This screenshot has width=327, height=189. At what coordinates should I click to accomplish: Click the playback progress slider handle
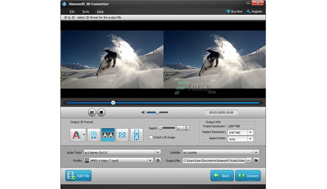click(x=113, y=103)
